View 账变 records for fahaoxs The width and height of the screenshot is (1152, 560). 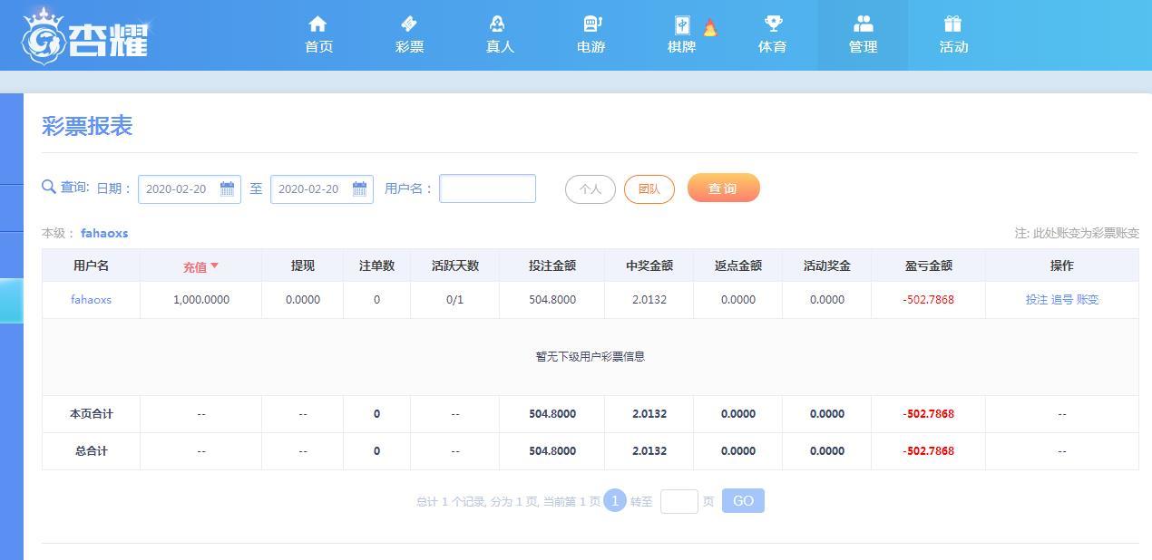tap(1088, 299)
